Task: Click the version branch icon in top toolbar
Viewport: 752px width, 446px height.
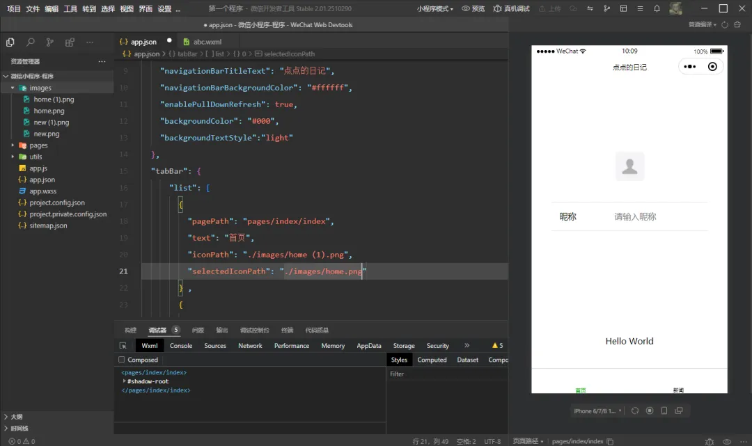Action: [606, 8]
